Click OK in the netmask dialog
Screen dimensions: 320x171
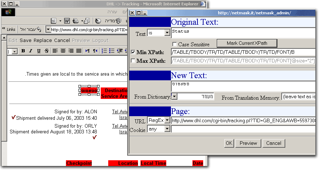pos(229,143)
